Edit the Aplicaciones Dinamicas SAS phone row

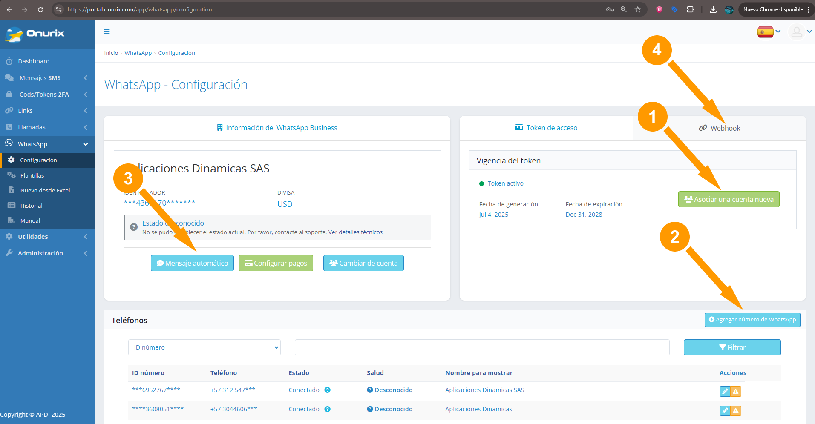click(725, 391)
